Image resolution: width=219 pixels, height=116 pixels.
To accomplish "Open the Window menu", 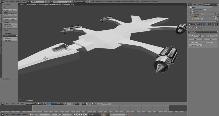I will click(x=19, y=2).
